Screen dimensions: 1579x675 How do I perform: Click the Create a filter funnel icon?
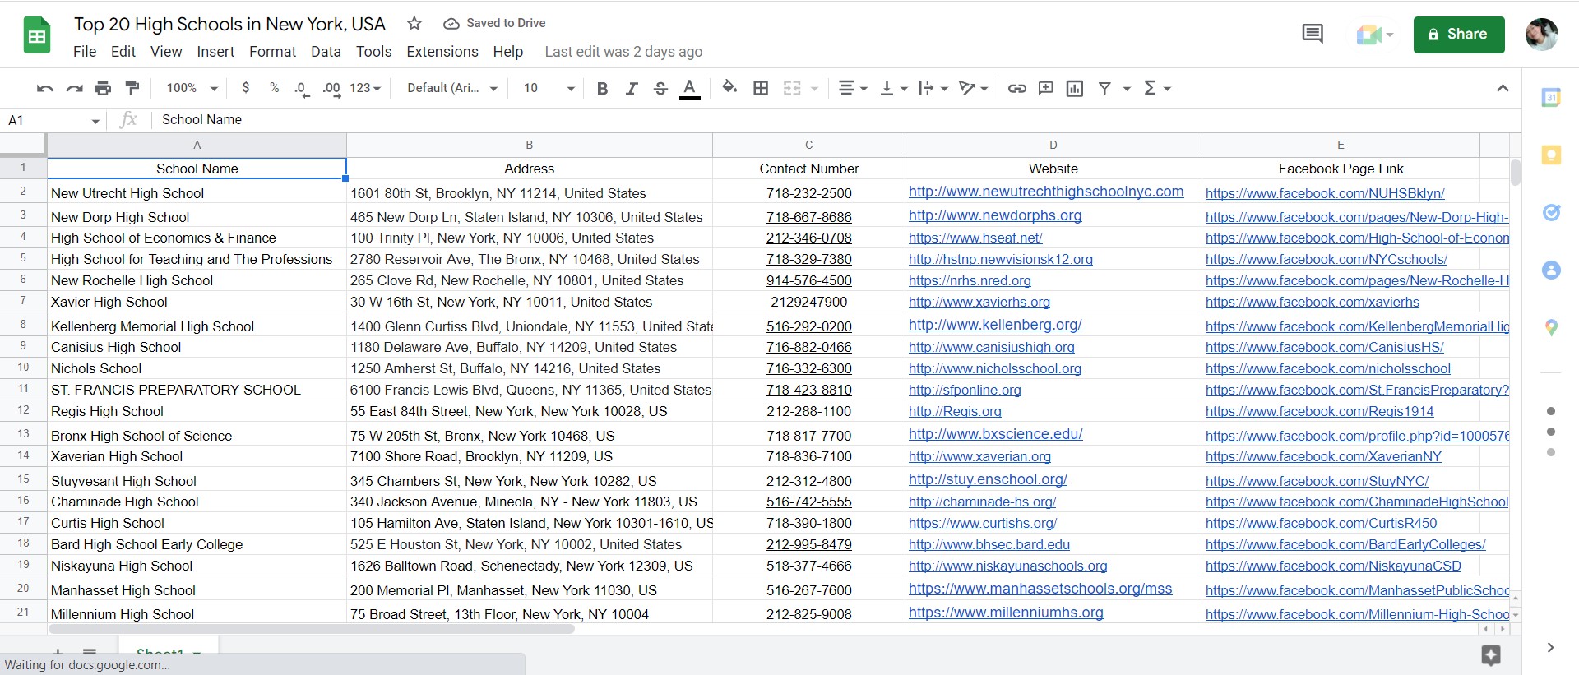click(1104, 88)
